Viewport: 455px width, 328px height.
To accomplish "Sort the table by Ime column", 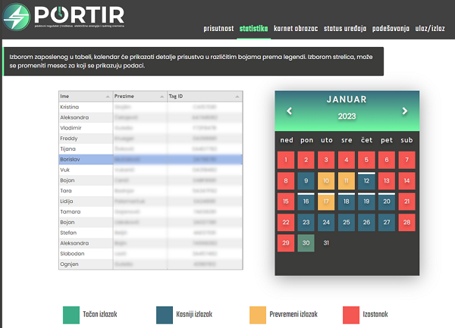I will pyautogui.click(x=85, y=97).
